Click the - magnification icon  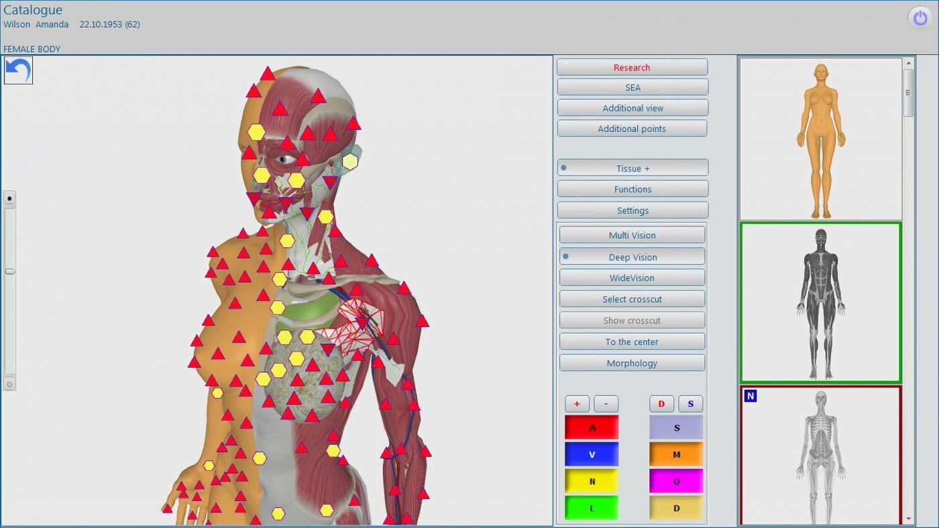[x=606, y=403]
